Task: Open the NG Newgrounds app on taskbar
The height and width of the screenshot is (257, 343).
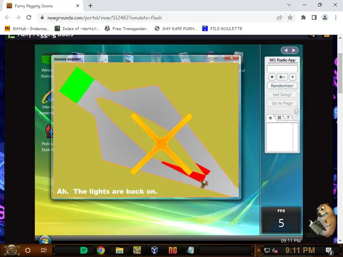Action: coord(173,250)
